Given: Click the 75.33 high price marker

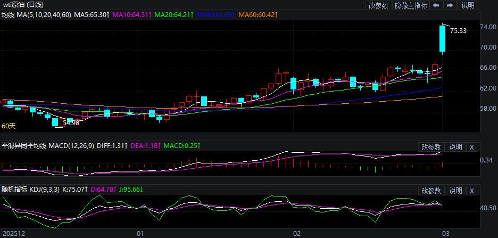Looking at the screenshot, I should [x=458, y=31].
